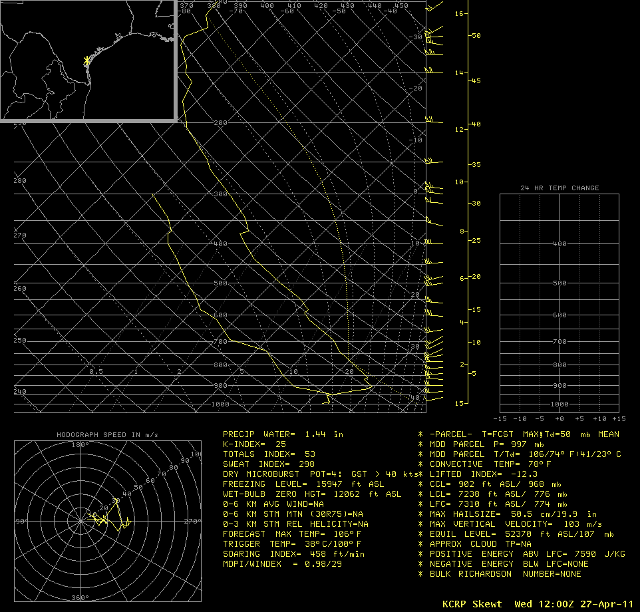Click "400" in the 24 HR TEMP CHANGE panel
The width and height of the screenshot is (640, 612).
click(560, 244)
